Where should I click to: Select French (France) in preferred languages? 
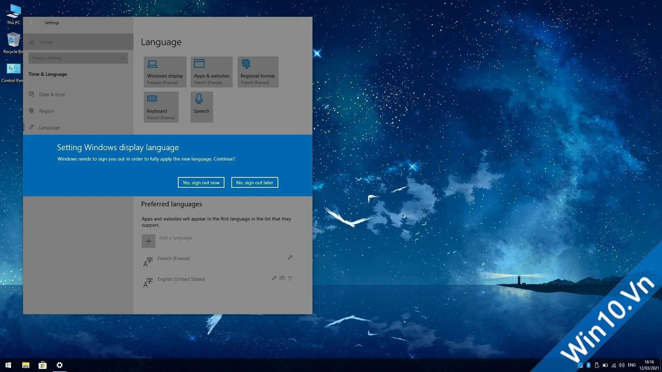click(174, 259)
